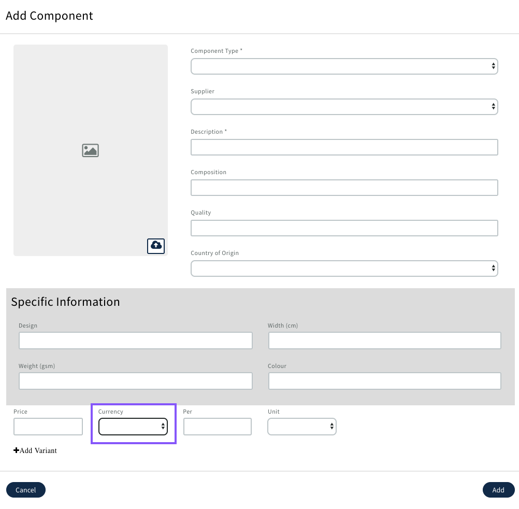
Task: Click the Width (cm) field
Action: [384, 341]
